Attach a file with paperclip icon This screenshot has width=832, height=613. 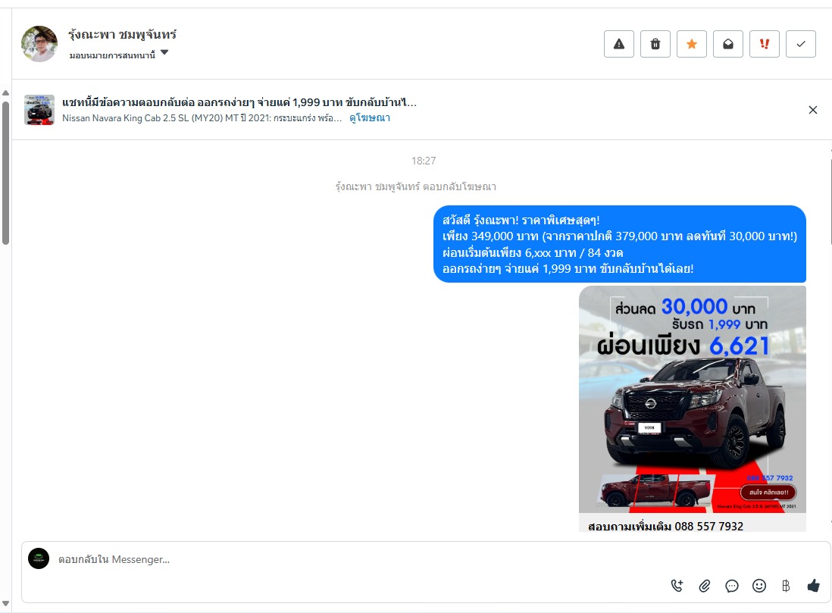[x=704, y=586]
